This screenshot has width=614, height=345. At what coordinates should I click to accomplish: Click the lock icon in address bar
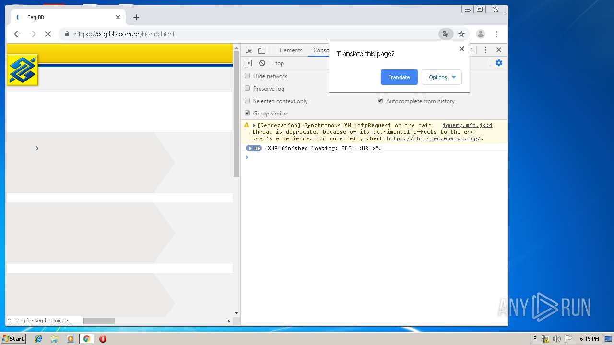[x=67, y=34]
